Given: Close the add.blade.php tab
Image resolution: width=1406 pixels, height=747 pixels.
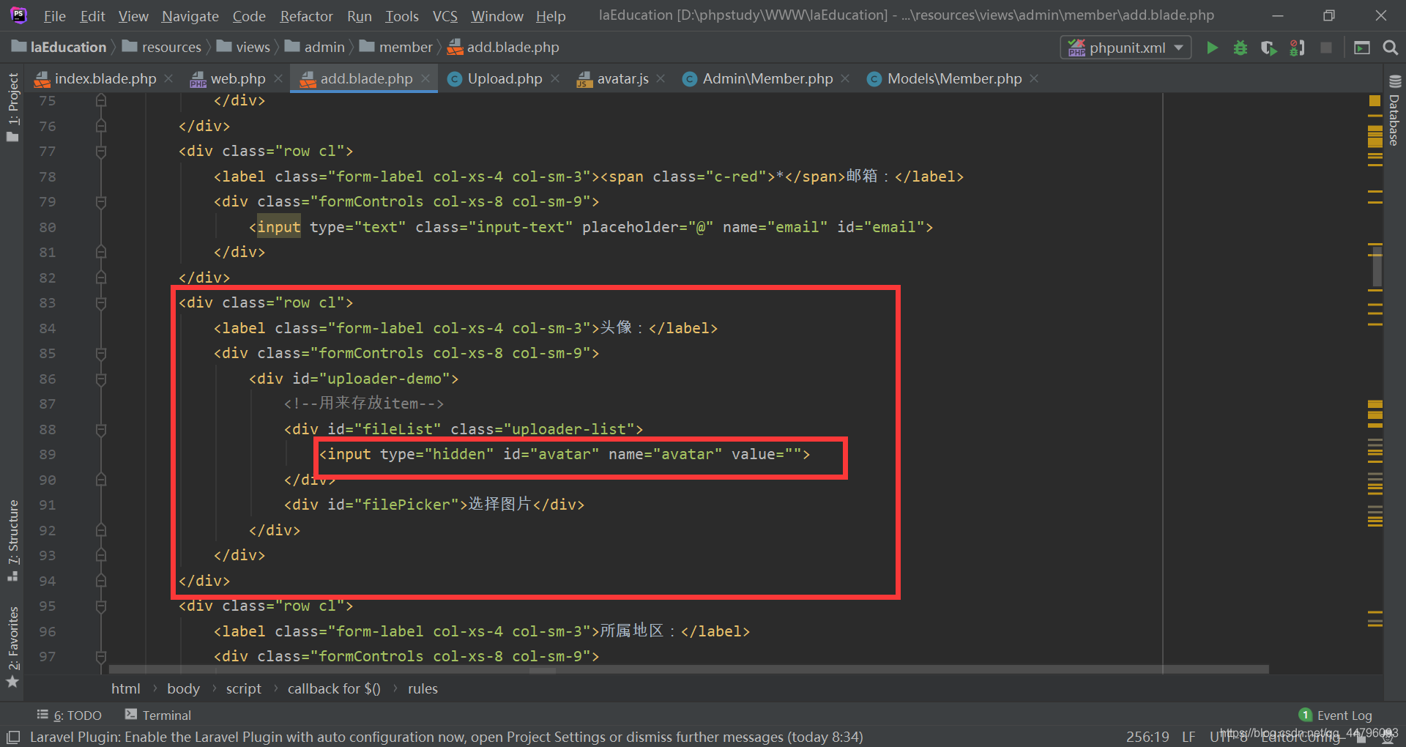Looking at the screenshot, I should coord(425,78).
